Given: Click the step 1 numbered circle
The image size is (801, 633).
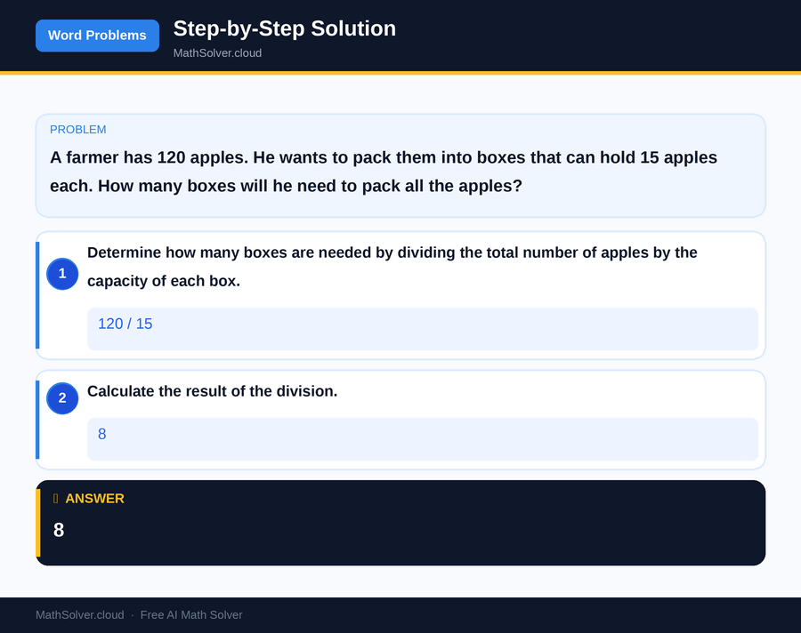Looking at the screenshot, I should [x=62, y=274].
